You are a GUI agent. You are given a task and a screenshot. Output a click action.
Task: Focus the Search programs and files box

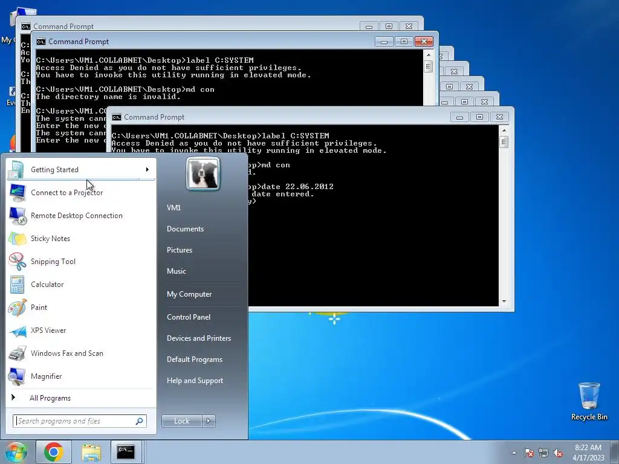[x=75, y=421]
